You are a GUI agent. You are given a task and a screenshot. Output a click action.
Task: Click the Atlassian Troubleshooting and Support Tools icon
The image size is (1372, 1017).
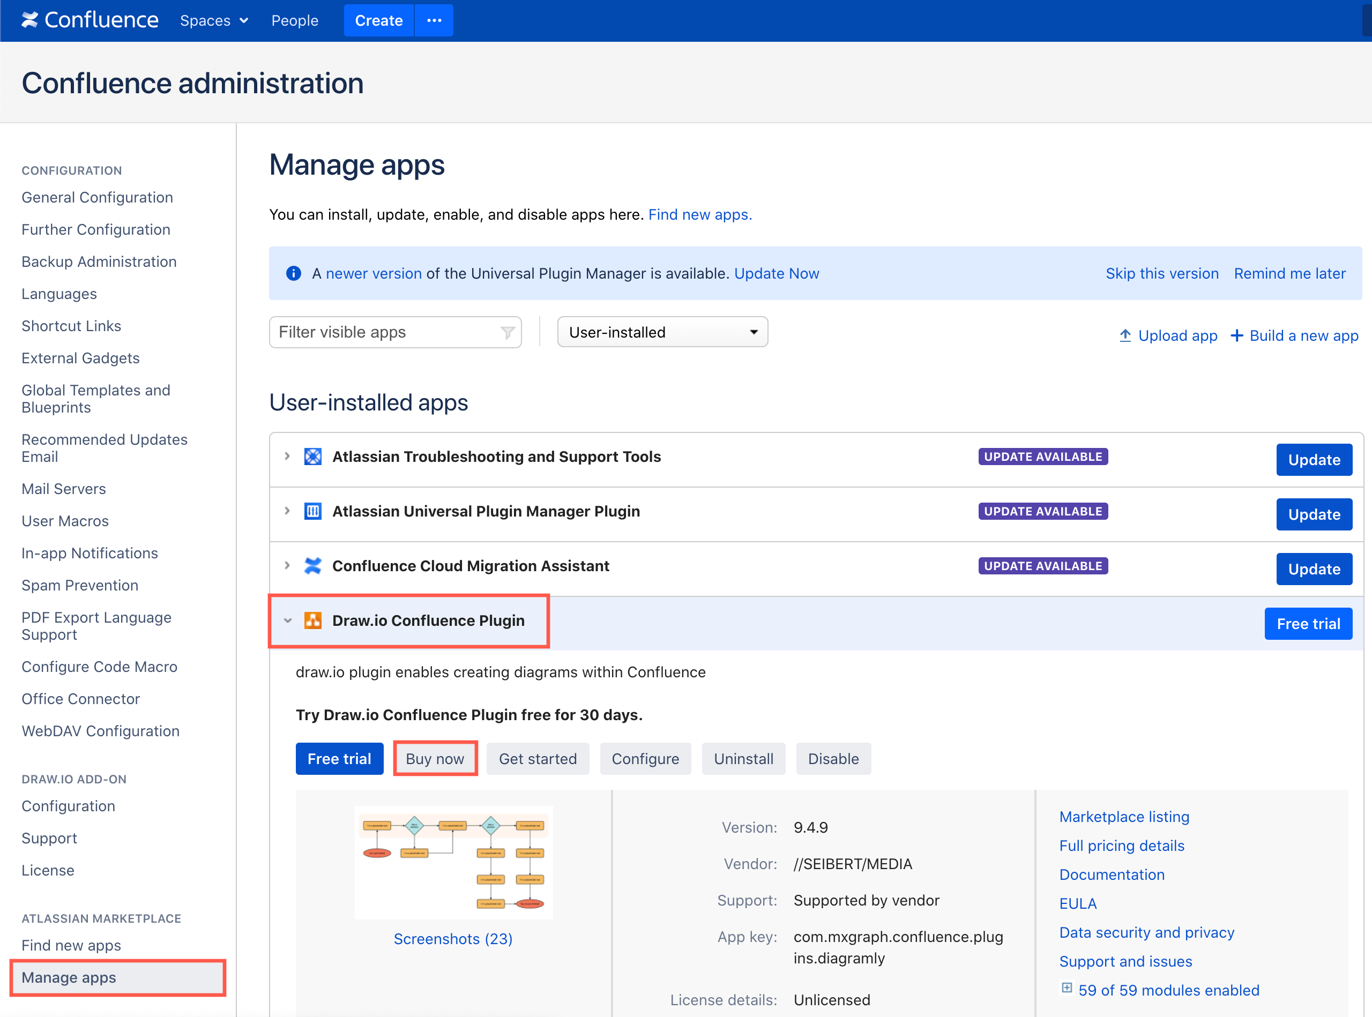pyautogui.click(x=314, y=456)
